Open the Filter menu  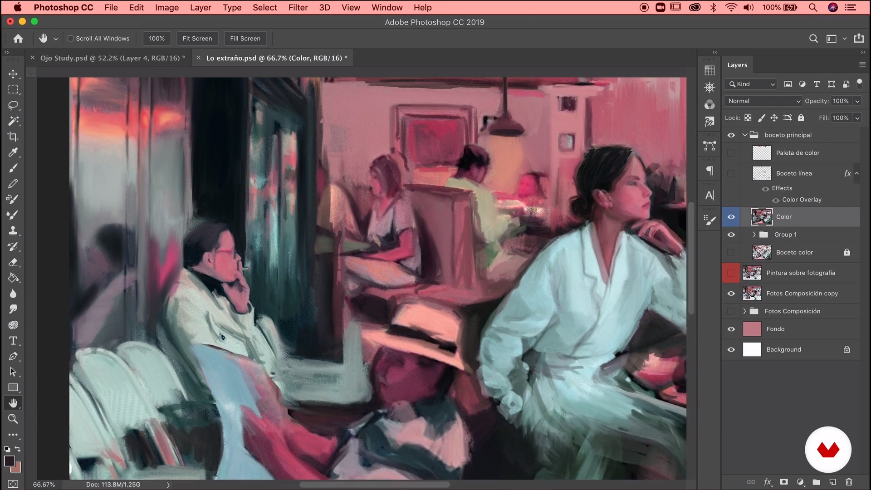tap(298, 7)
